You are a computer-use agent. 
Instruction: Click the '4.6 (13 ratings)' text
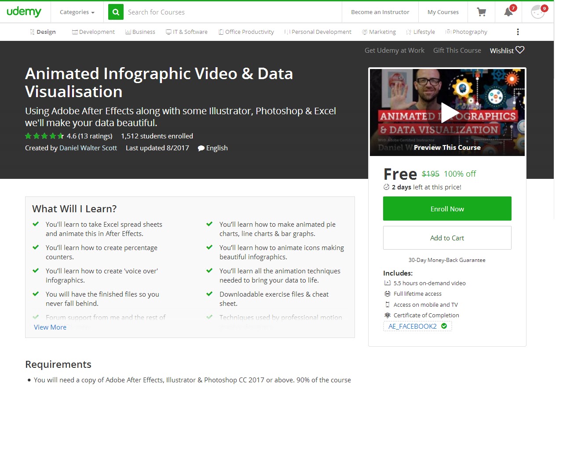(x=90, y=136)
